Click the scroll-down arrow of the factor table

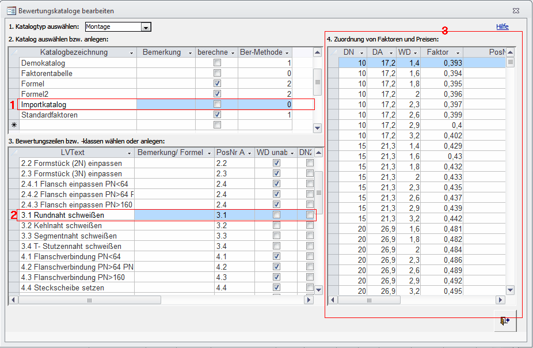[510, 290]
